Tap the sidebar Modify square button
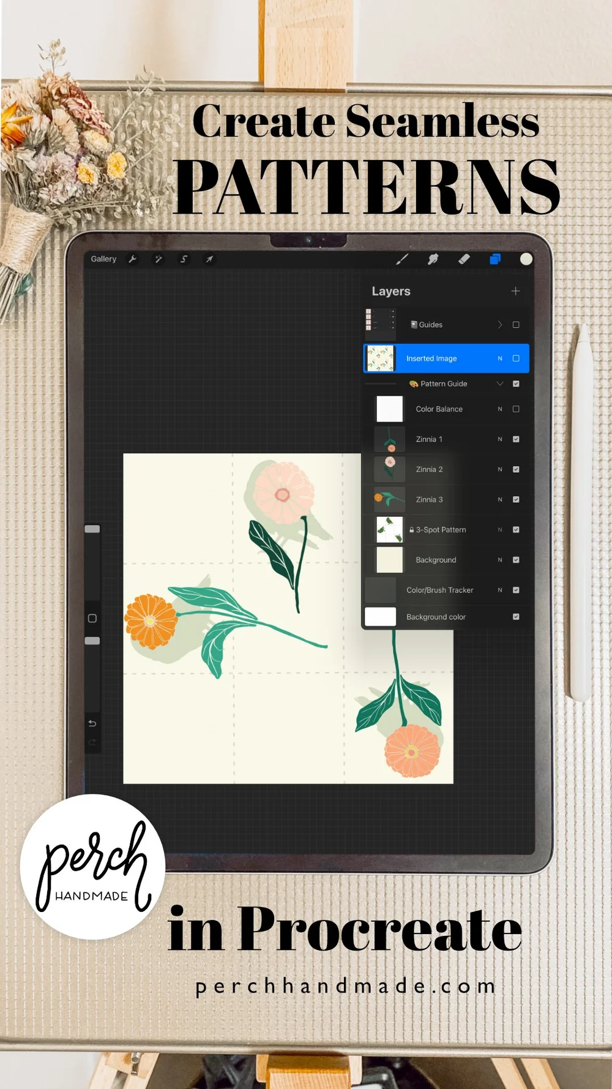The image size is (612, 1089). click(x=92, y=618)
